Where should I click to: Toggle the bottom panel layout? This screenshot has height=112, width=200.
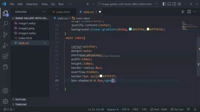pos(169,4)
